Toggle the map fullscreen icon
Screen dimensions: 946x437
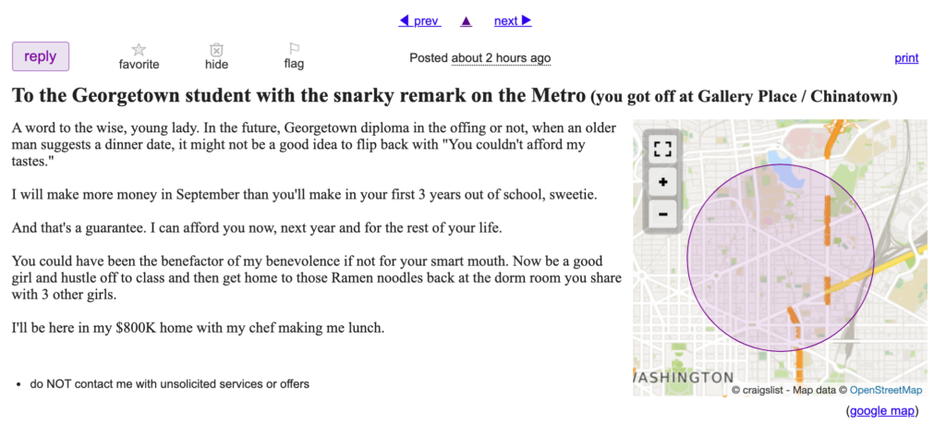663,149
